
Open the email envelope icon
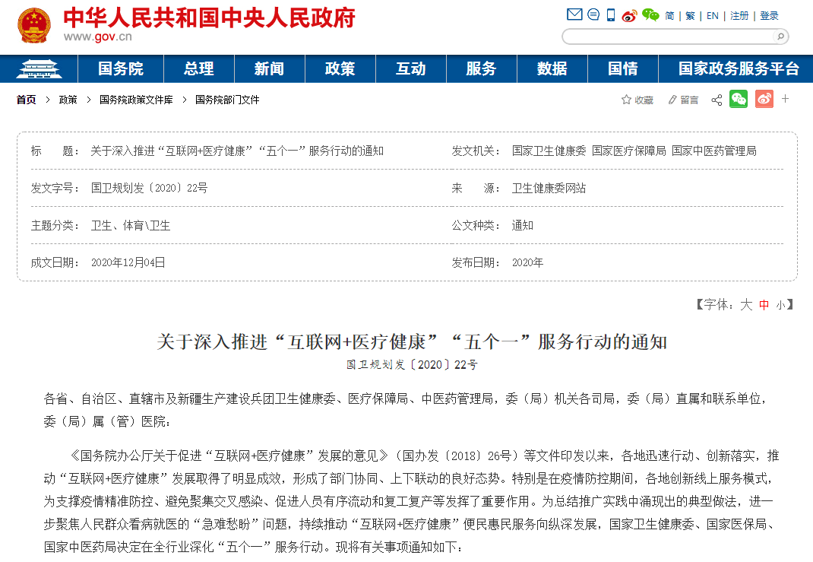click(574, 14)
